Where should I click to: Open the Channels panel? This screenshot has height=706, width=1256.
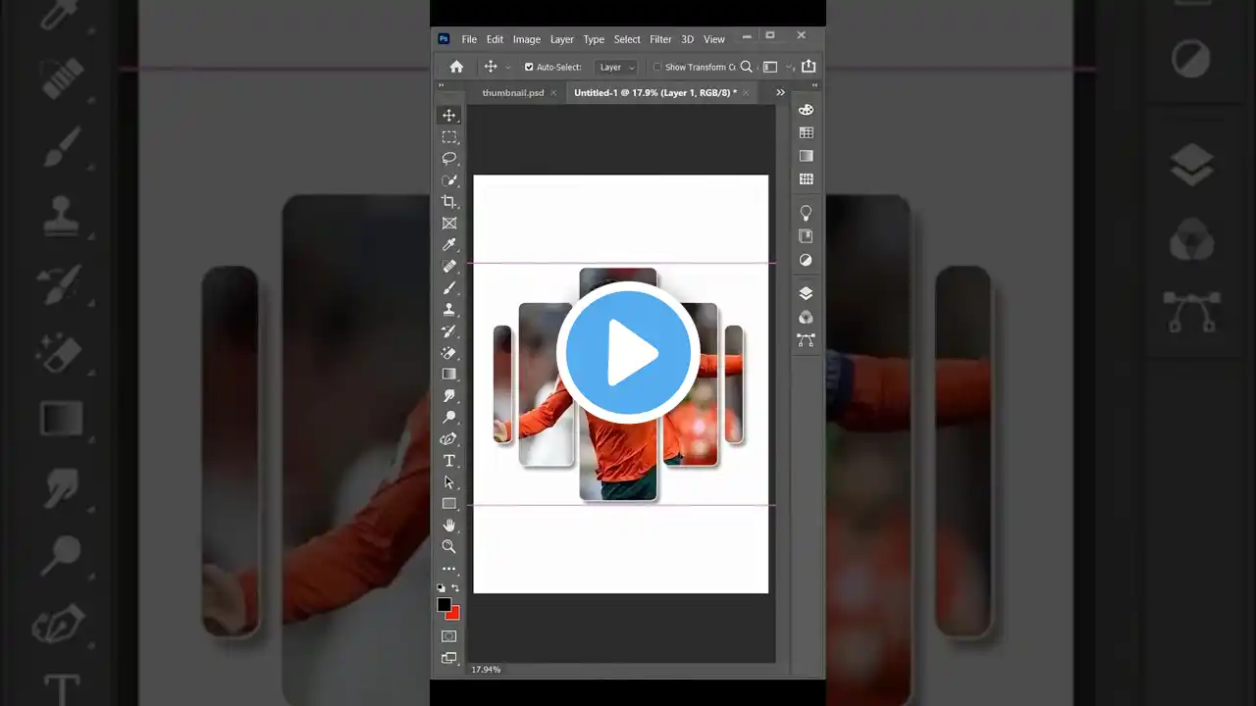click(807, 317)
